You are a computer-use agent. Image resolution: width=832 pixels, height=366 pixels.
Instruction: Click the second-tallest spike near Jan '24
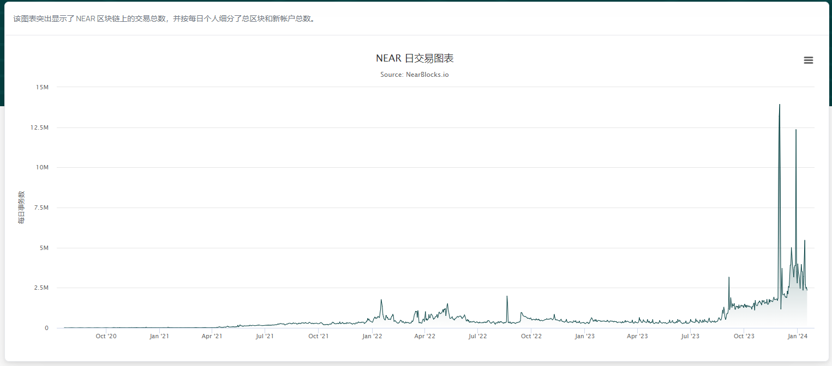795,131
